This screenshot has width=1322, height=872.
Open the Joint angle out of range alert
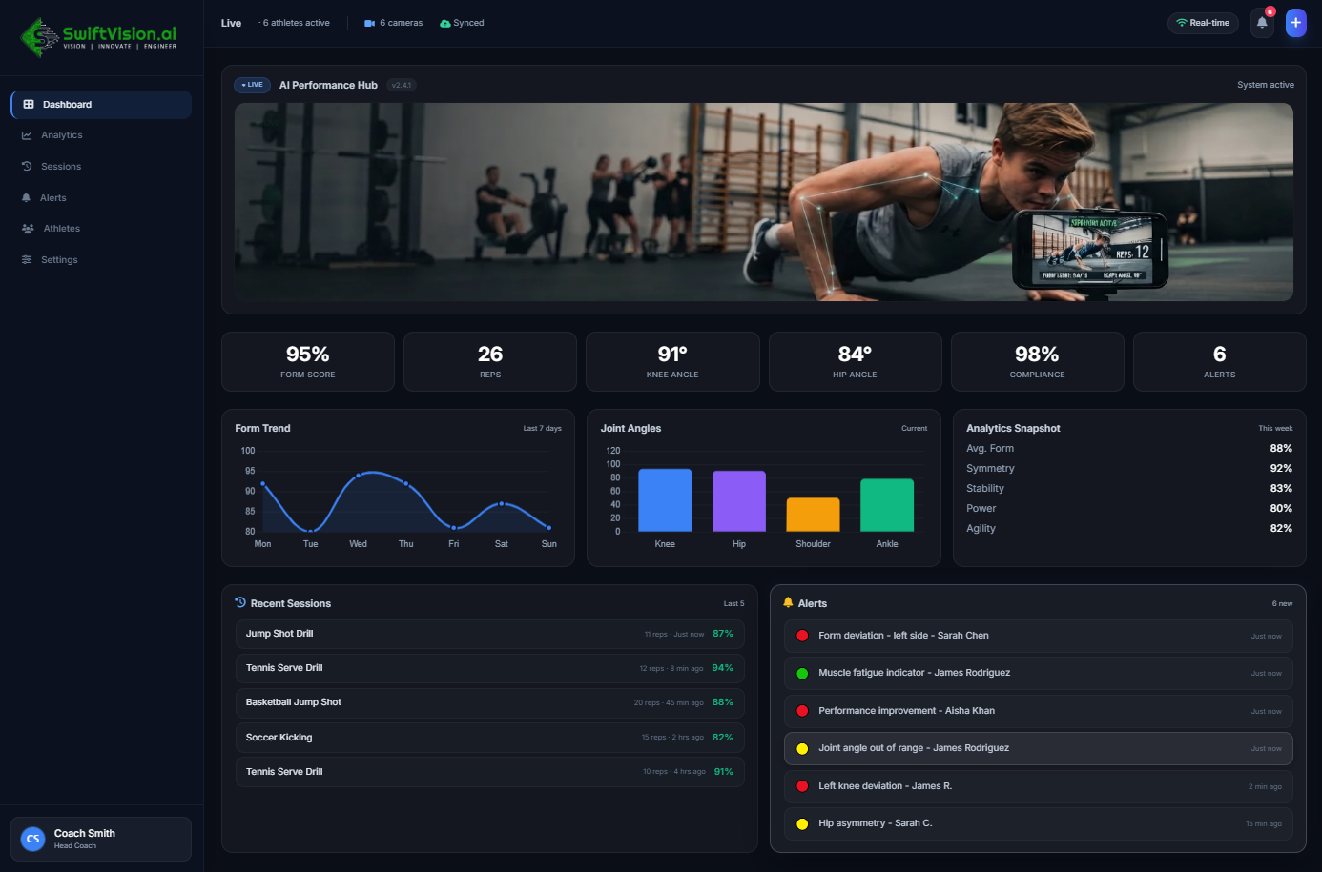click(1039, 748)
